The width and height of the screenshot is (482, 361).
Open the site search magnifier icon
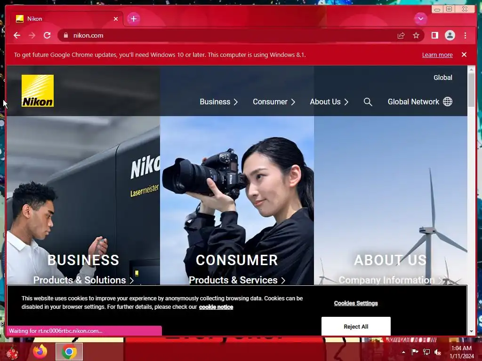point(368,102)
